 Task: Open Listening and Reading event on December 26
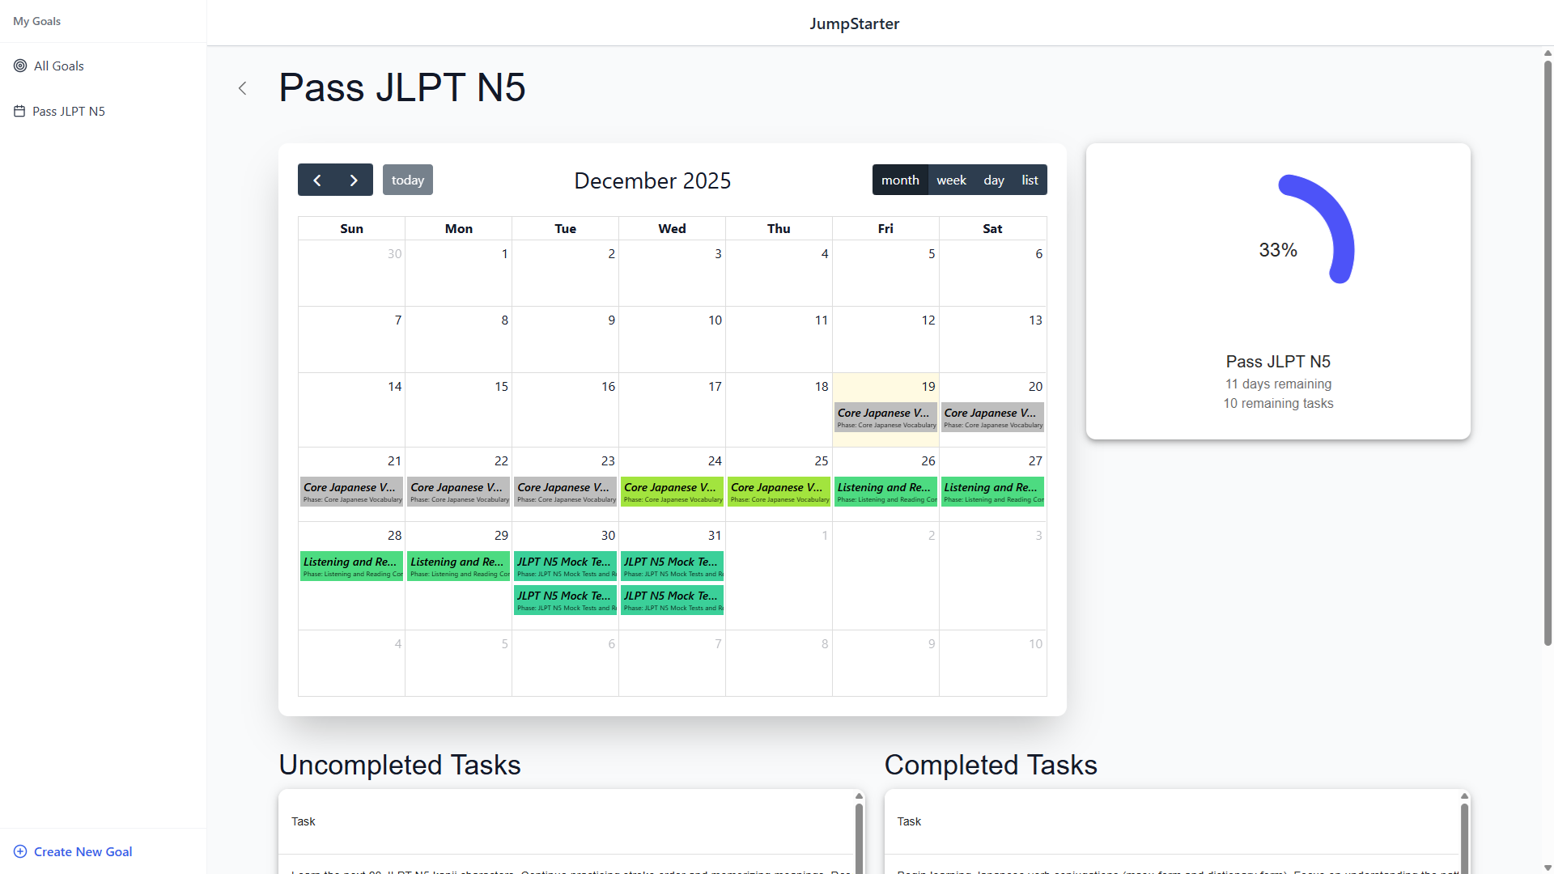885,492
